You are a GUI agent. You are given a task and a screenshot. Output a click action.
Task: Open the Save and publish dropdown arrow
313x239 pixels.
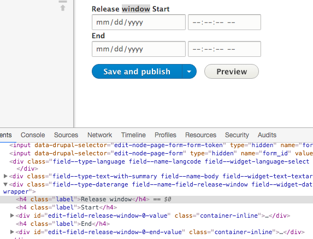pyautogui.click(x=189, y=71)
